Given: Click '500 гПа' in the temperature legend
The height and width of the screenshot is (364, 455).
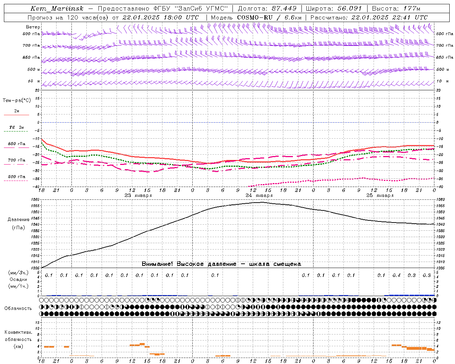Looking at the screenshot, I should pyautogui.click(x=17, y=177).
